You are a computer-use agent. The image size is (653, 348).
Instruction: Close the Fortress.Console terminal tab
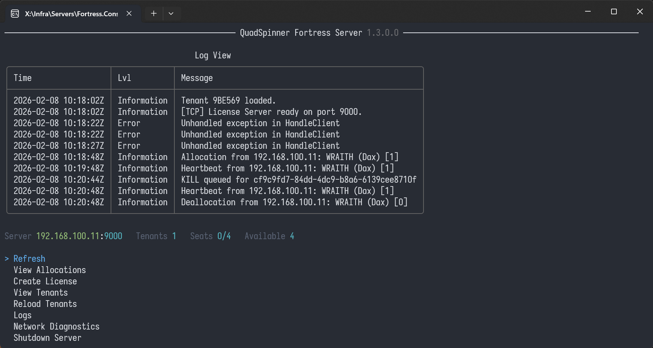pyautogui.click(x=129, y=14)
